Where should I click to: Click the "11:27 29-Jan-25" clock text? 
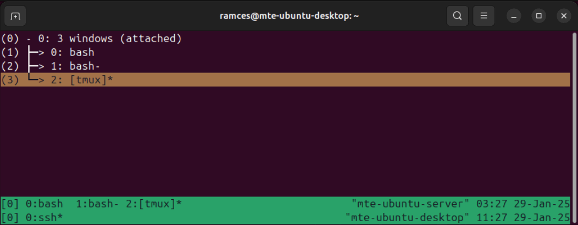point(523,217)
